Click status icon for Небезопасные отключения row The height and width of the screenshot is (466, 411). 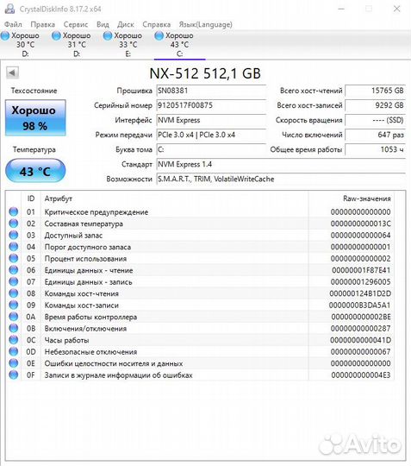tap(13, 351)
